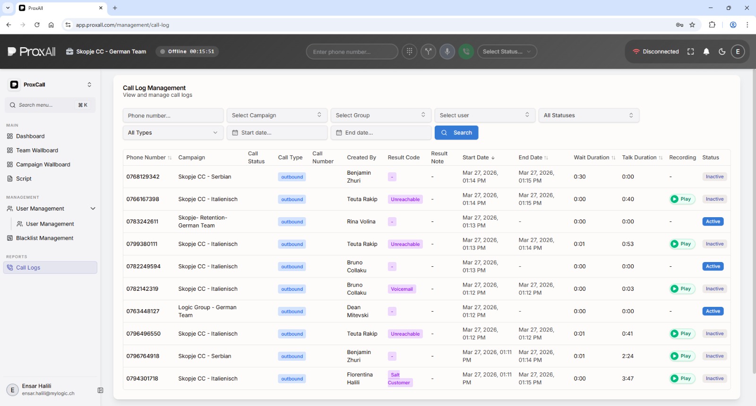Click the green call button
The width and height of the screenshot is (756, 406).
tap(466, 51)
